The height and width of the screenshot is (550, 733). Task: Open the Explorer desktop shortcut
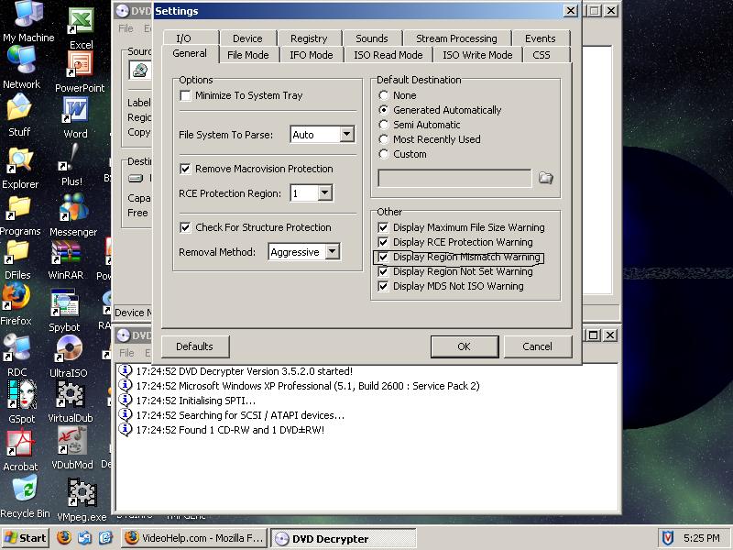point(20,169)
